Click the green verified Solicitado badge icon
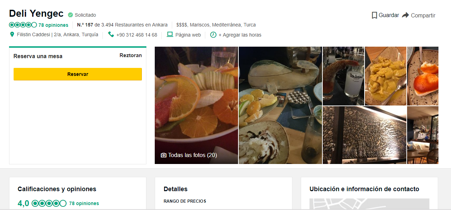 pos(70,15)
